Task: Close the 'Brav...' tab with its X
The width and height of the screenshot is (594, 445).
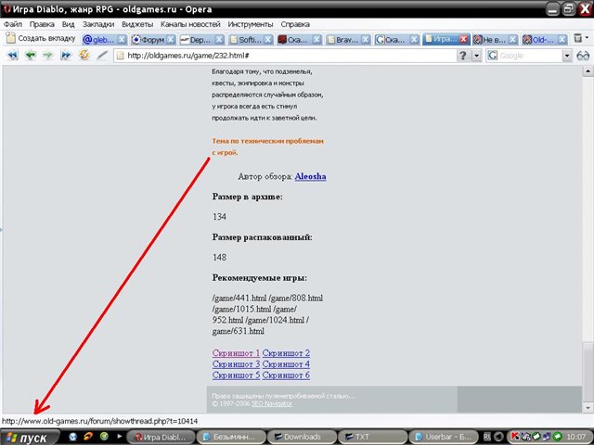Action: [366, 39]
